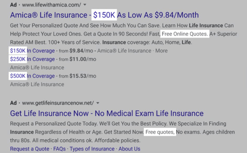The image size is (247, 153).
Task: Click Amica Life Insurance text below $250K coverage
Action: click(37, 68)
